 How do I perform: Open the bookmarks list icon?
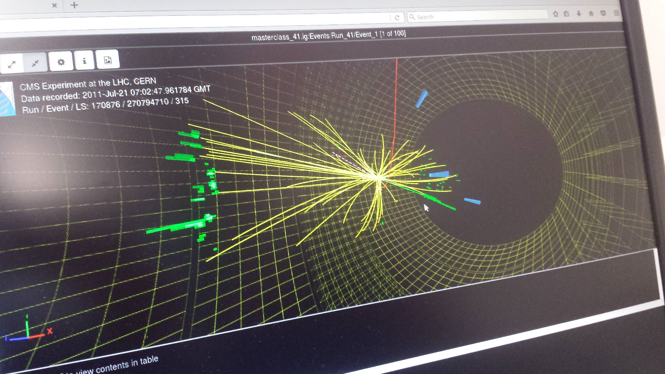click(566, 14)
